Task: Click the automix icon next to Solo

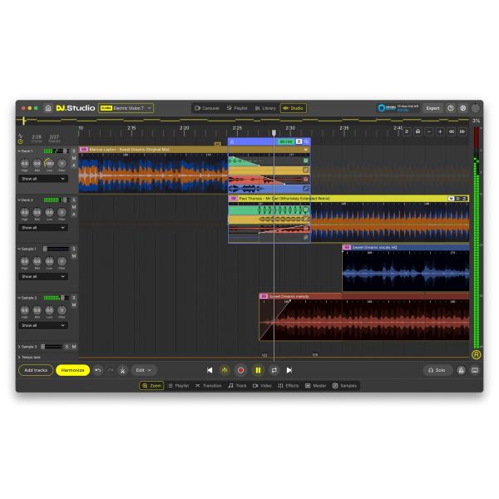Action: pos(461,370)
